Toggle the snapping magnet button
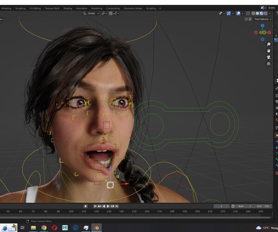Viewport: 278px width, 232px height. 111,13
